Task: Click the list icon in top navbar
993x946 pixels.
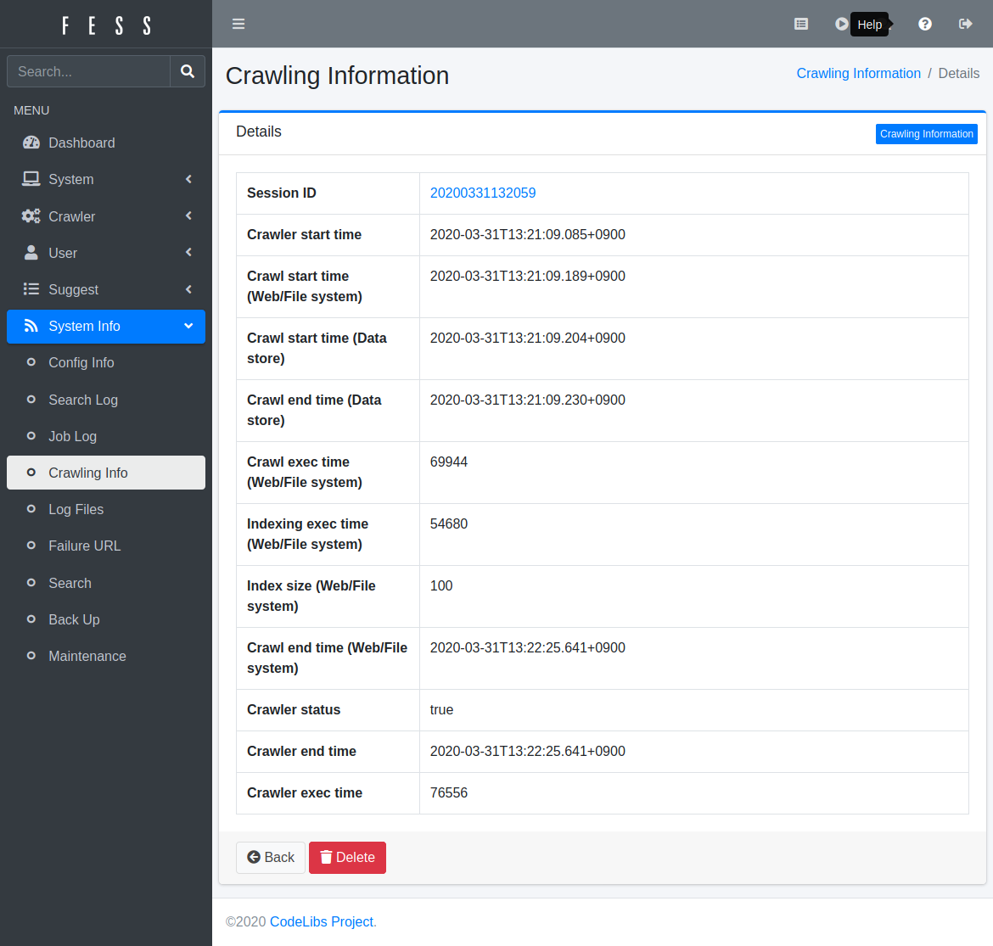Action: click(800, 24)
